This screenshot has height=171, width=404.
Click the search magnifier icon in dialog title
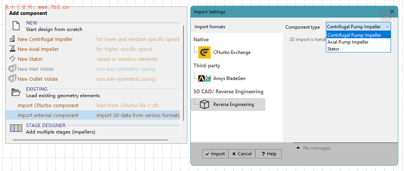386,15
